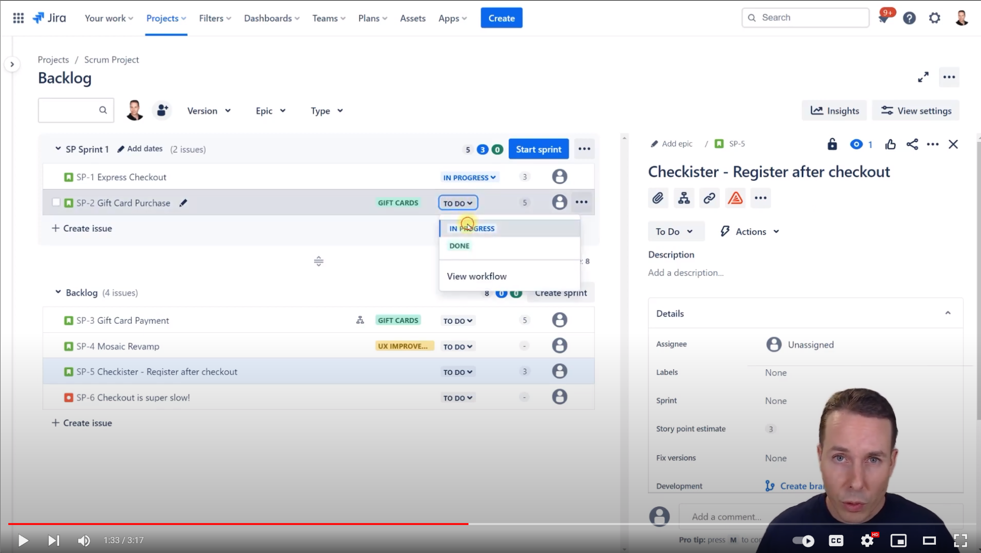Share the SP-5 issue
Image resolution: width=981 pixels, height=553 pixels.
point(912,144)
